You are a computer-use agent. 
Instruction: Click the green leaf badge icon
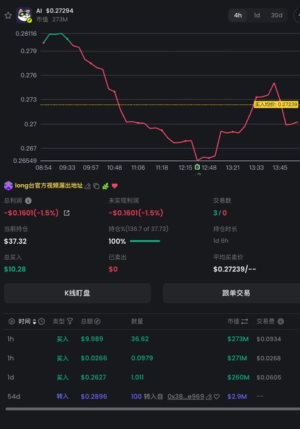pyautogui.click(x=105, y=186)
